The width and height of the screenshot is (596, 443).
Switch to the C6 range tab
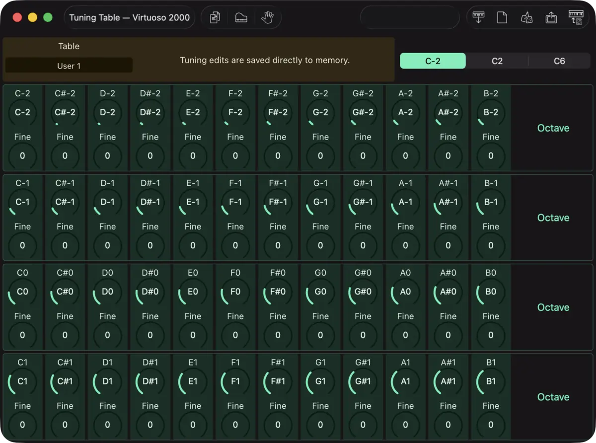559,61
